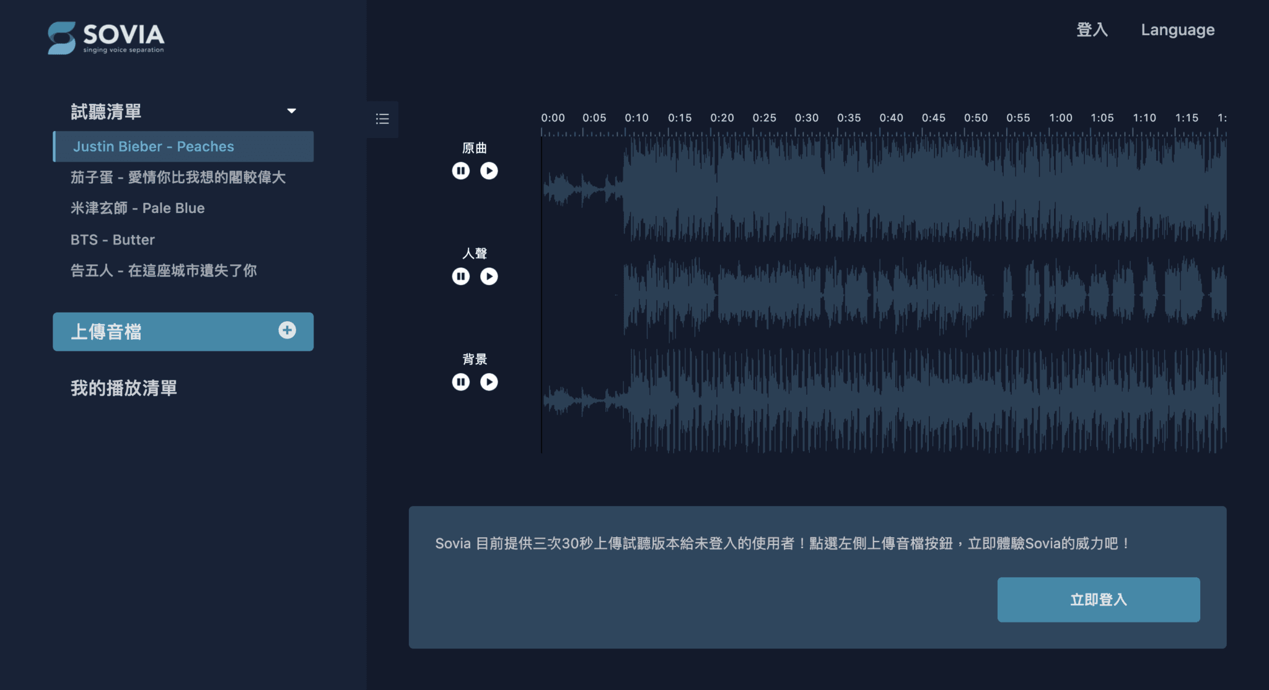1269x690 pixels.
Task: Play the original track (原曲)
Action: (x=489, y=171)
